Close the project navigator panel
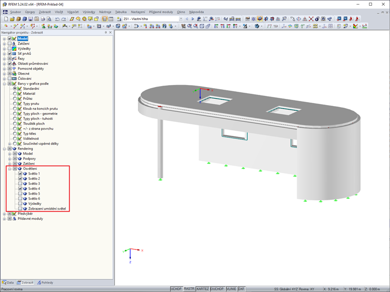390x292 pixels. pos(110,32)
